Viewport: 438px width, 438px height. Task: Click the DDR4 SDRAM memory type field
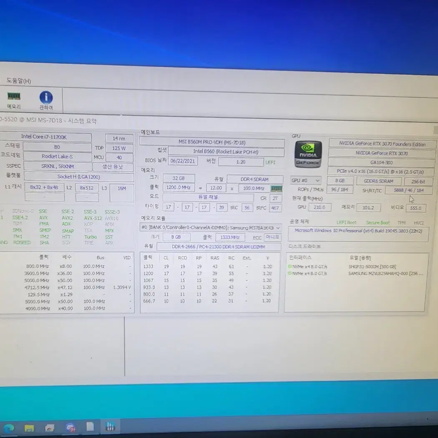[x=255, y=179]
